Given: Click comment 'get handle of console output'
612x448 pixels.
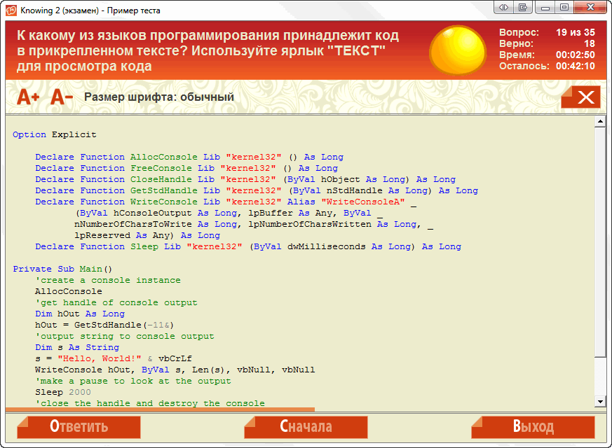Looking at the screenshot, I should [x=116, y=302].
